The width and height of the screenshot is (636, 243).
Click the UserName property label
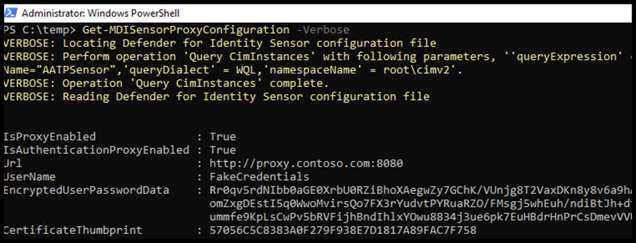[30, 177]
